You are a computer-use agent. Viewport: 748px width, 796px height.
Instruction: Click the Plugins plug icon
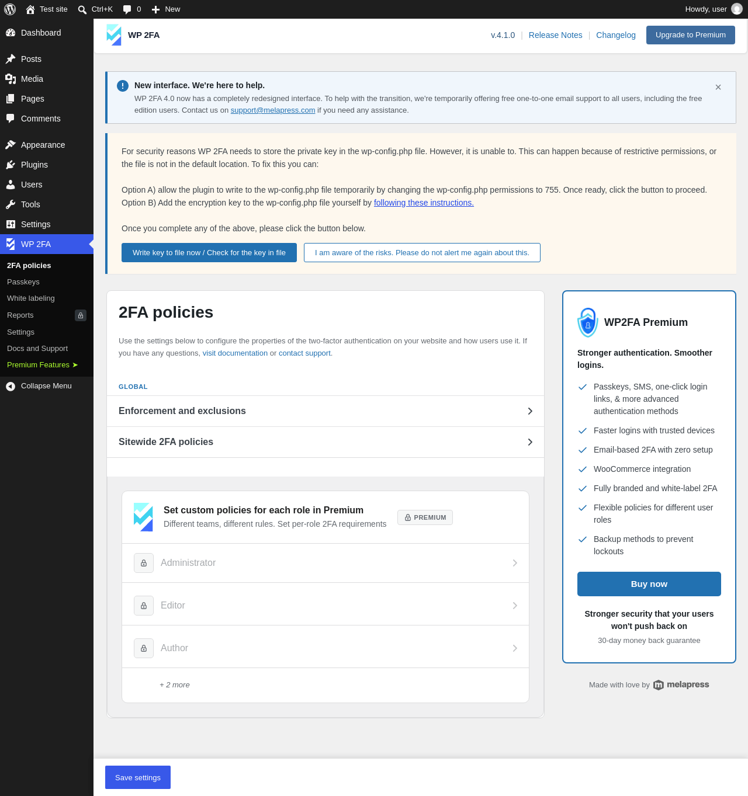11,165
